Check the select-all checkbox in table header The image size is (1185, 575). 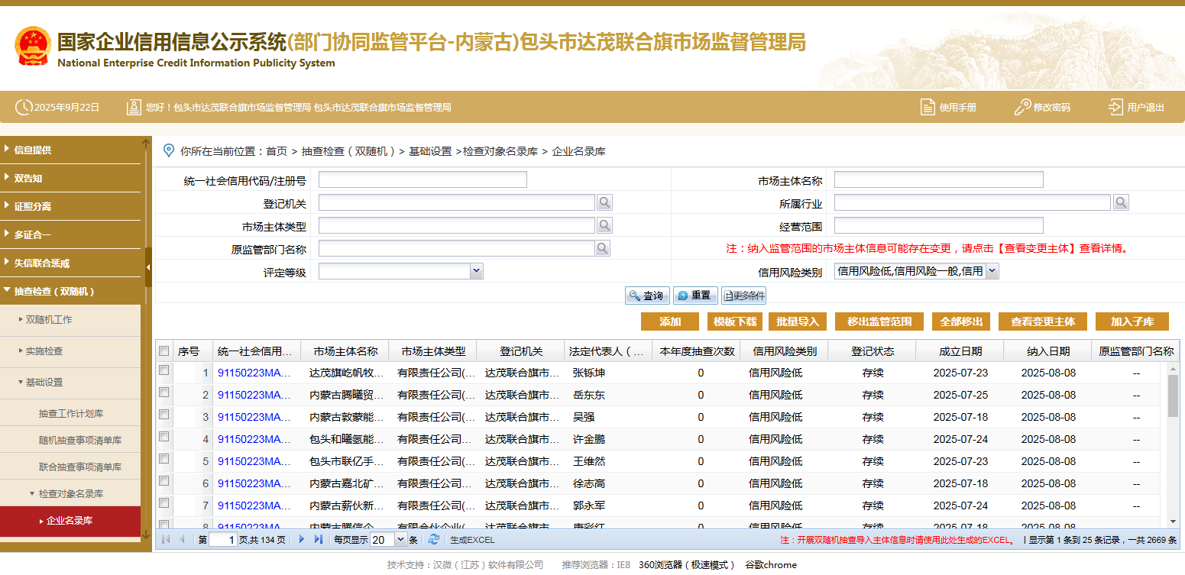164,351
